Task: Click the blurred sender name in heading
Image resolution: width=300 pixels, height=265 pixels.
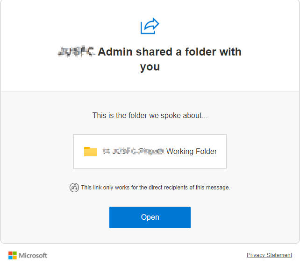Action: pos(76,52)
